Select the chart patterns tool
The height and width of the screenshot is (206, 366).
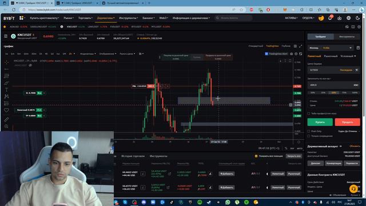pyautogui.click(x=6, y=96)
